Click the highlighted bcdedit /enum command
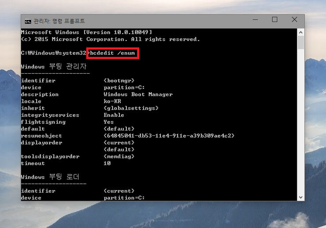 113,53
